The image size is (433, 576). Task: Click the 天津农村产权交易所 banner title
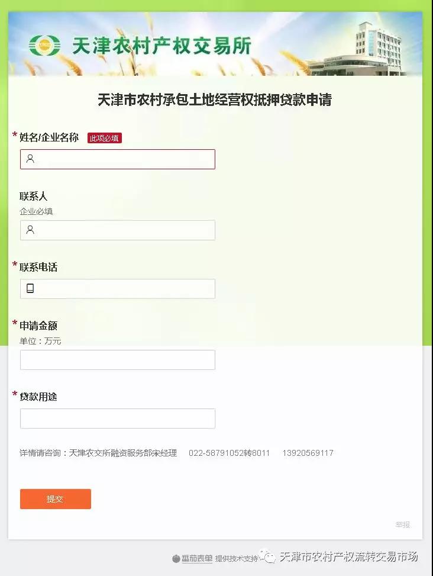(x=161, y=46)
